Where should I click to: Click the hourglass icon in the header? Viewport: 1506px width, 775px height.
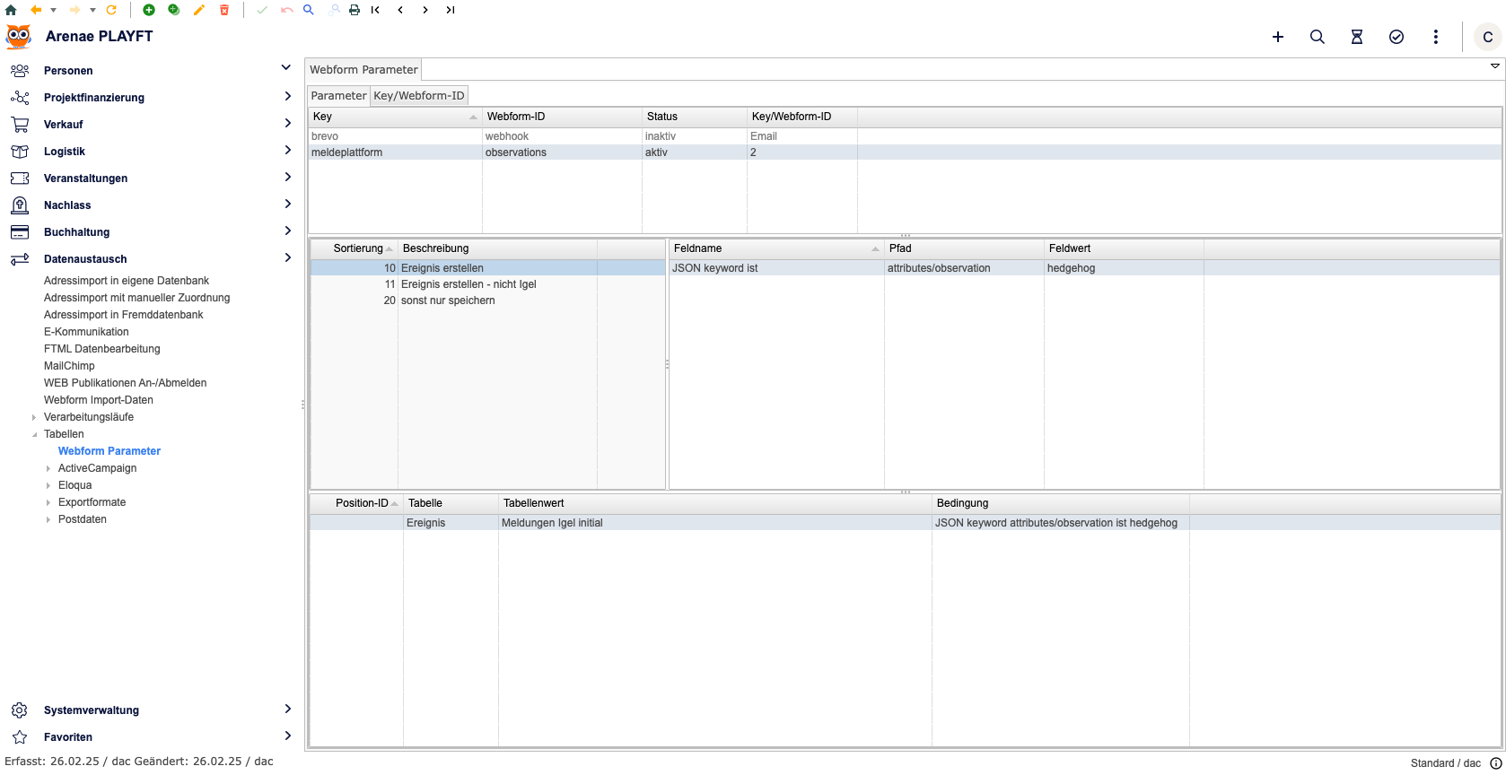(1356, 37)
